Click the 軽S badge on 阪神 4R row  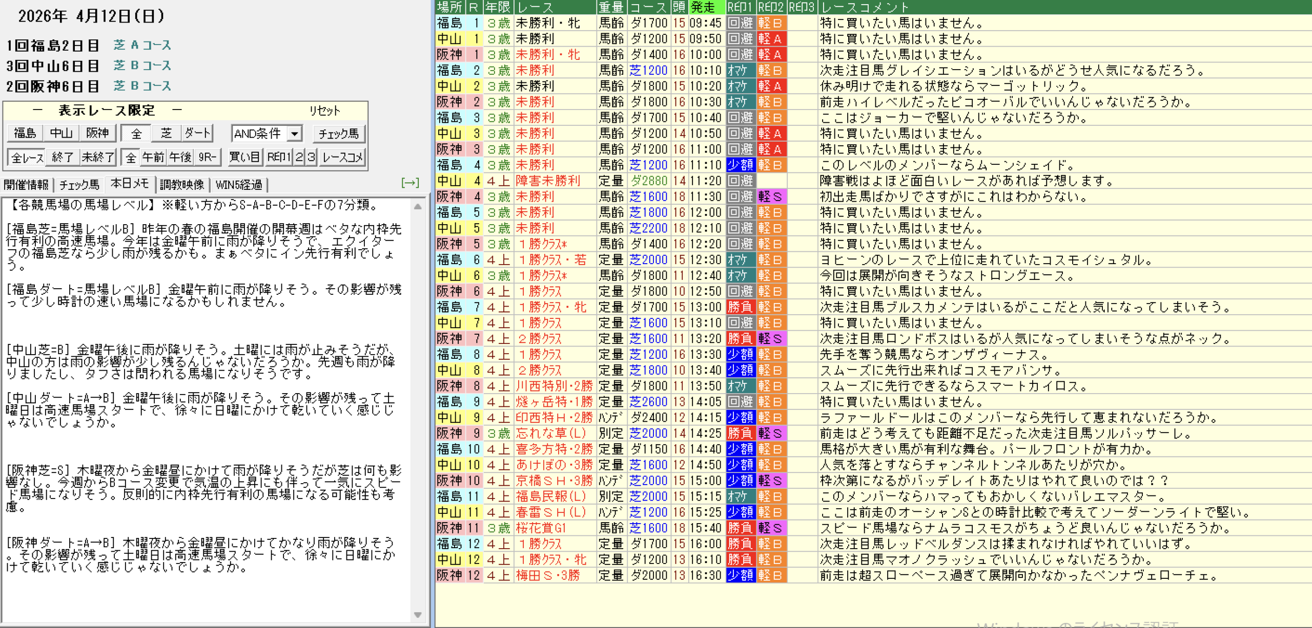pyautogui.click(x=771, y=197)
